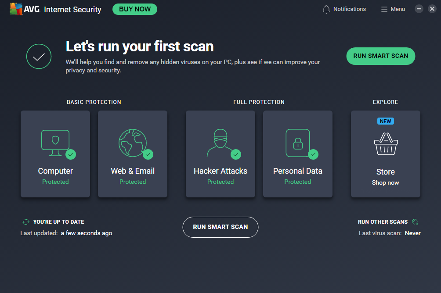Image resolution: width=441 pixels, height=293 pixels.
Task: Click the Computer monitor shield icon
Action: pyautogui.click(x=55, y=143)
